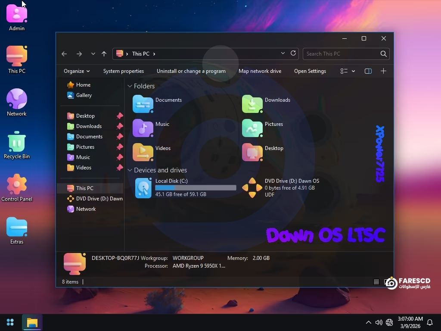Click System properties button
Screen dimensions: 441x331
(123, 71)
